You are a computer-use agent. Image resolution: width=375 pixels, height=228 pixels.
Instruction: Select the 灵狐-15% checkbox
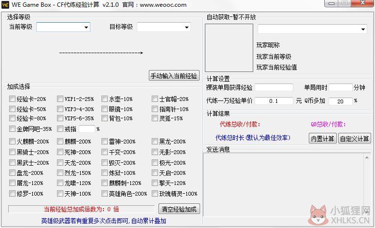155,118
